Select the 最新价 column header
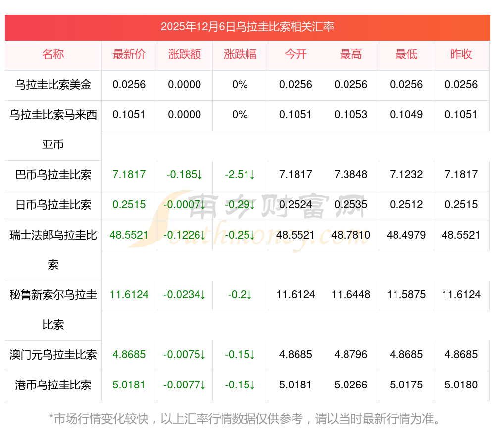The width and height of the screenshot is (495, 434). coord(129,54)
